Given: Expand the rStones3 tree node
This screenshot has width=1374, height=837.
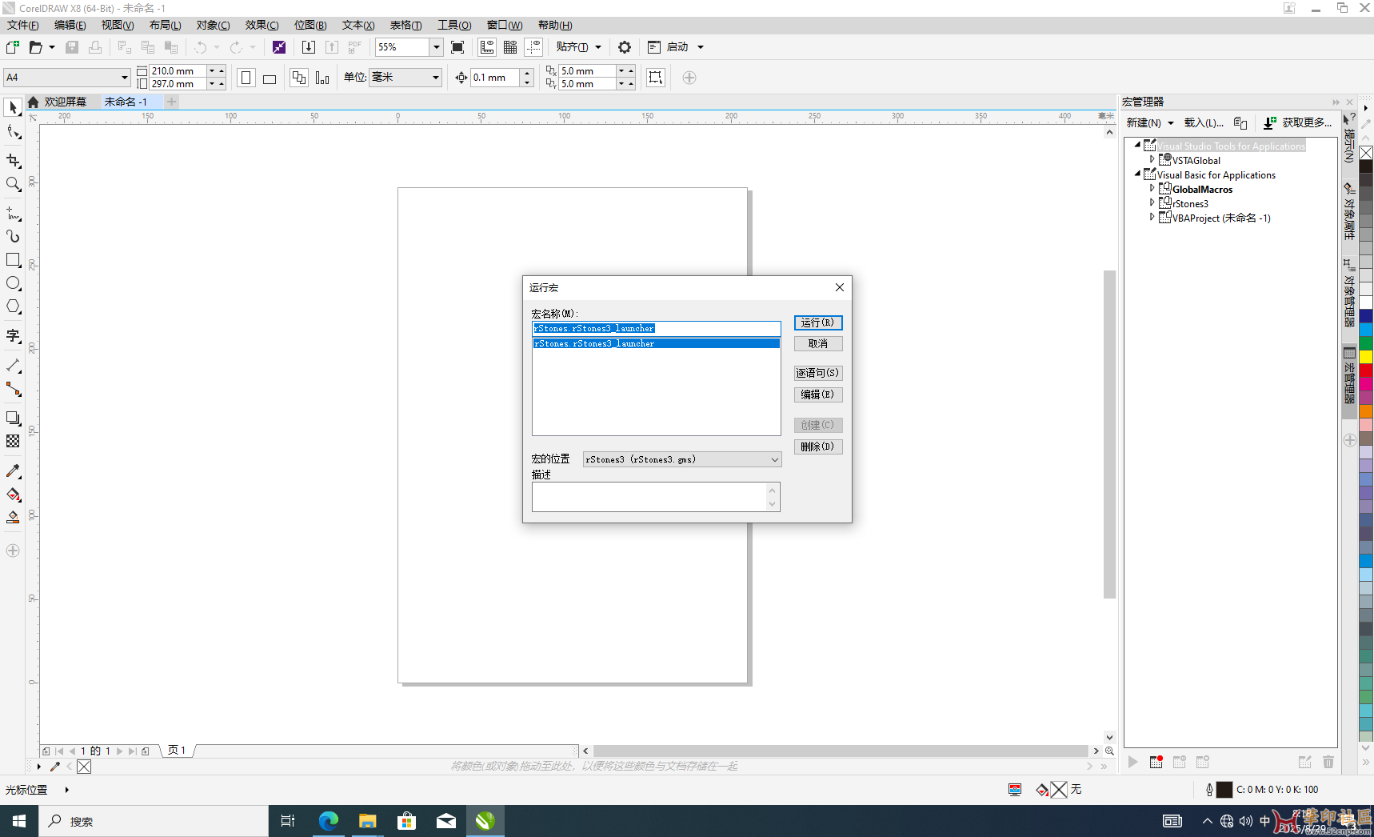Looking at the screenshot, I should tap(1152, 203).
